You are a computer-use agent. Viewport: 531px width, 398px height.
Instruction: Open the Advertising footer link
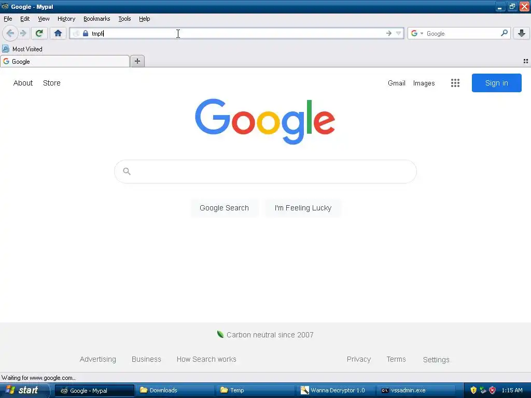pos(98,359)
